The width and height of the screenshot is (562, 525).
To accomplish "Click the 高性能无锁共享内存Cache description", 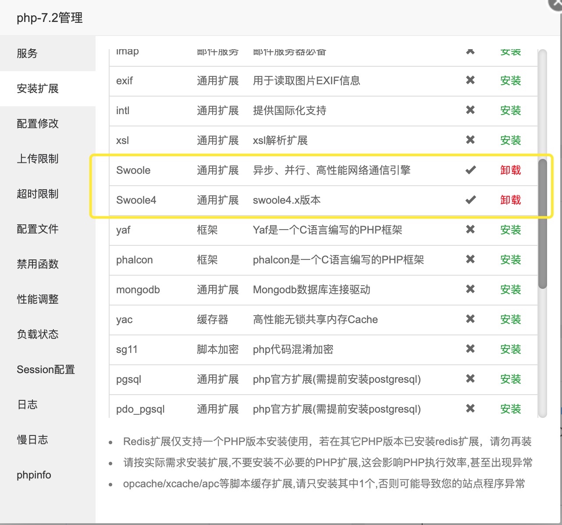I will click(x=316, y=320).
